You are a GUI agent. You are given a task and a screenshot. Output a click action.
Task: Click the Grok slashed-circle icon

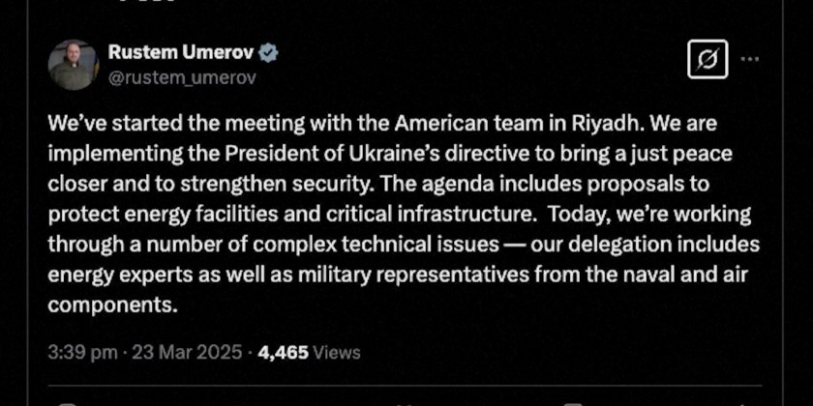tap(708, 59)
